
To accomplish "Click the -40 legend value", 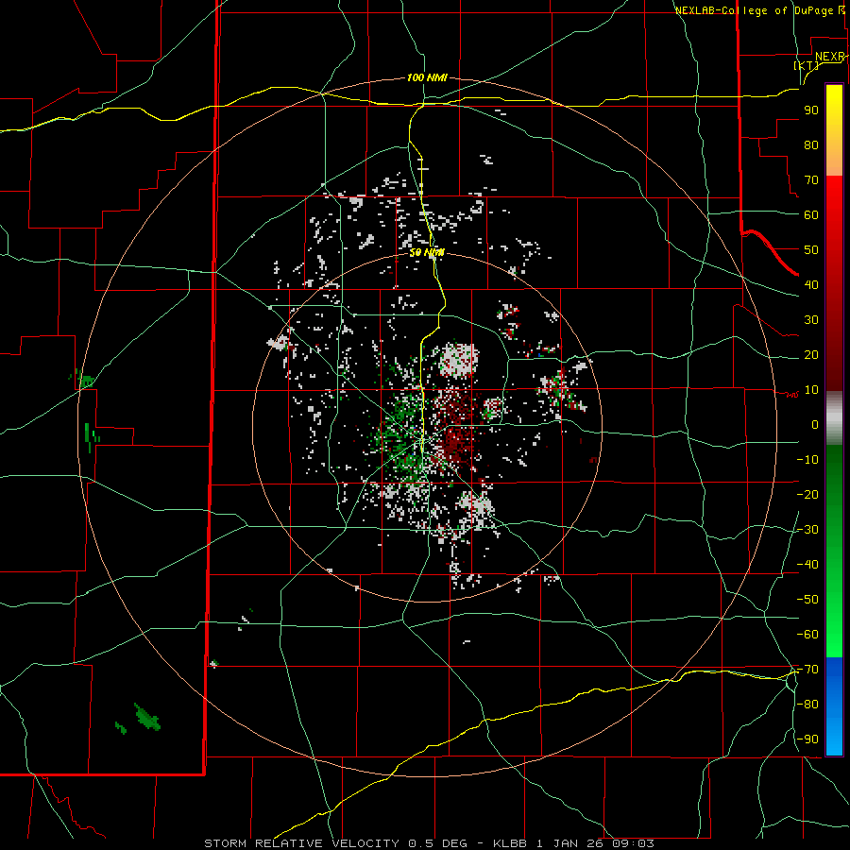I will click(x=807, y=565).
